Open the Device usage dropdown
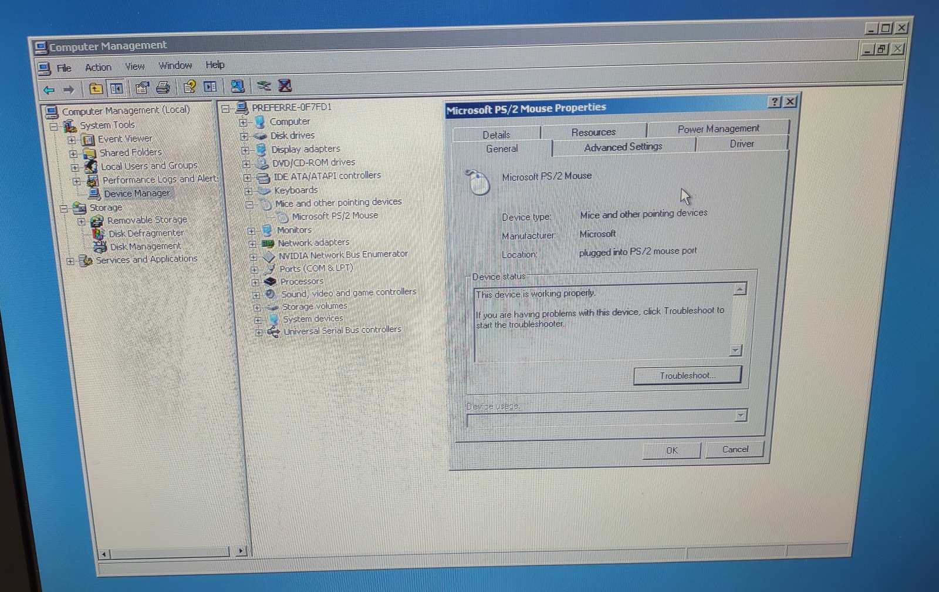The height and width of the screenshot is (592, 939). pos(740,416)
